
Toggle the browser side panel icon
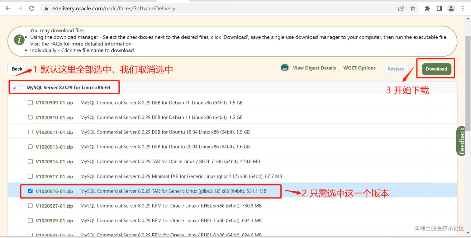pyautogui.click(x=439, y=9)
